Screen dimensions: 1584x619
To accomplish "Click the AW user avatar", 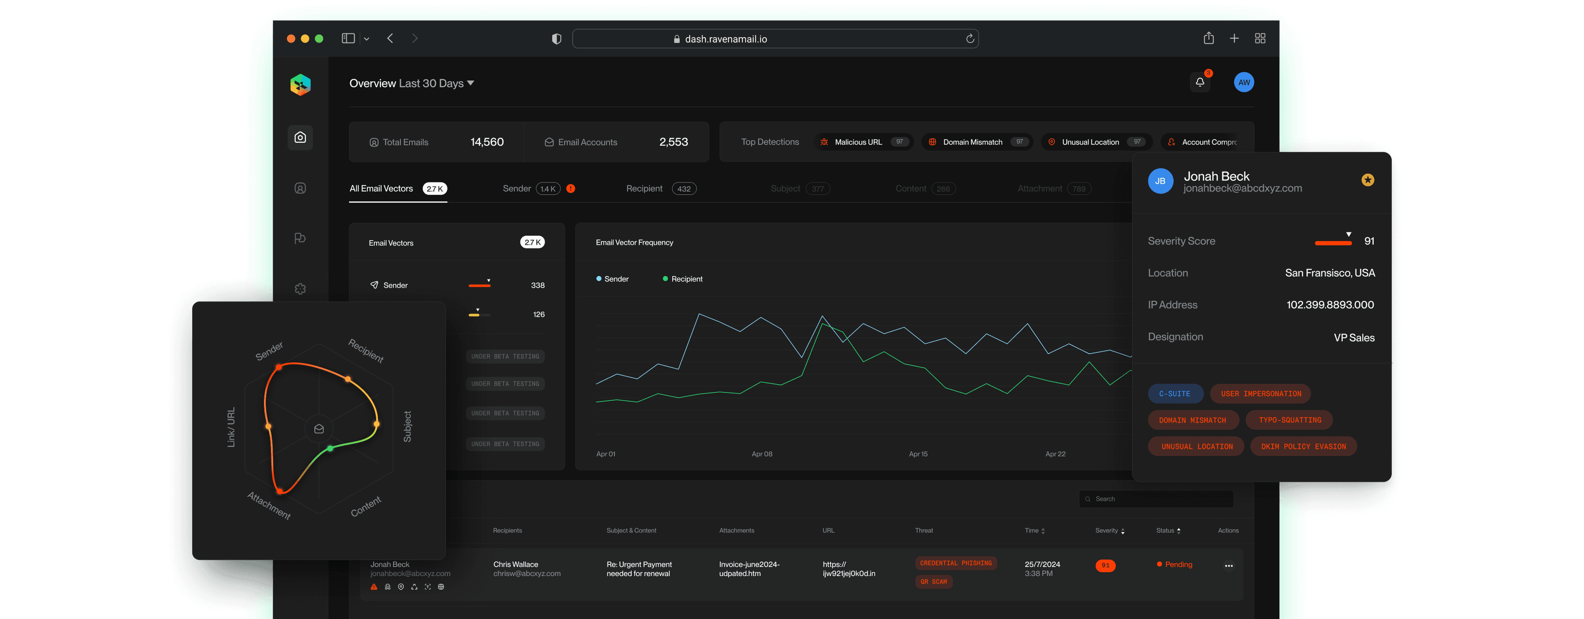I will pos(1244,83).
